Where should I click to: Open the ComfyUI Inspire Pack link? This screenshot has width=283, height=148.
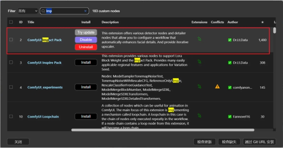click(44, 63)
